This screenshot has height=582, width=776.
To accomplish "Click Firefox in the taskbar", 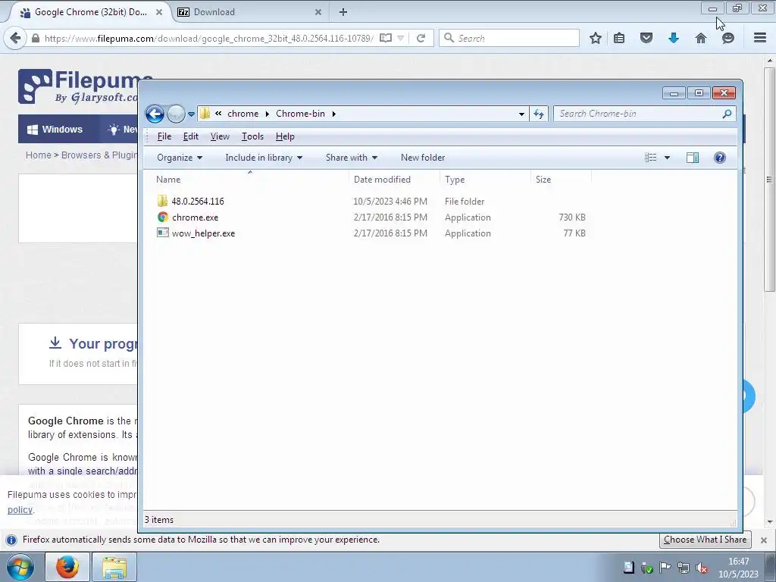I will click(67, 567).
